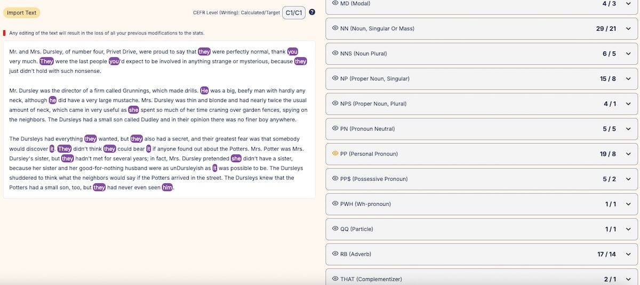Click highlighted "He" after "made drills."

point(204,90)
